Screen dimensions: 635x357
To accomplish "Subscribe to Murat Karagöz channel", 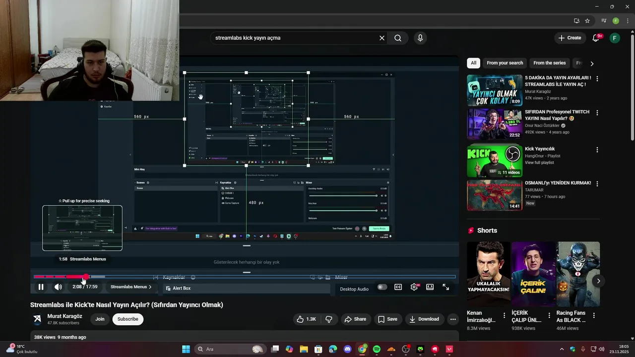I will [127, 319].
